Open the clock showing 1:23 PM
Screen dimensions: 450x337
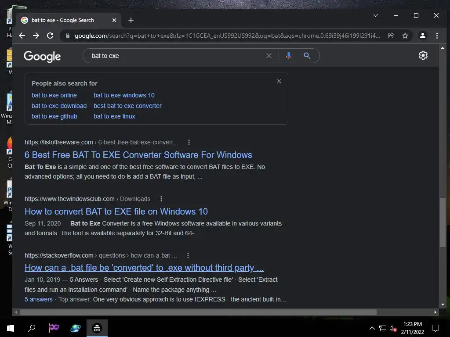point(412,328)
